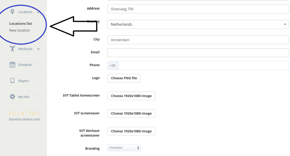Click the Funxtion logo in sidebar
The image size is (290, 156).
pyautogui.click(x=24, y=113)
